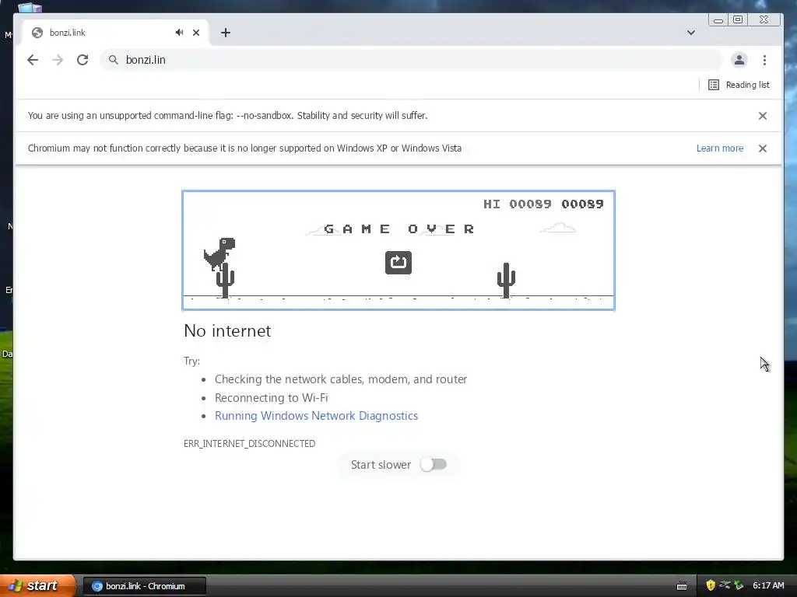Click Checking the network cables suggestion

click(341, 379)
